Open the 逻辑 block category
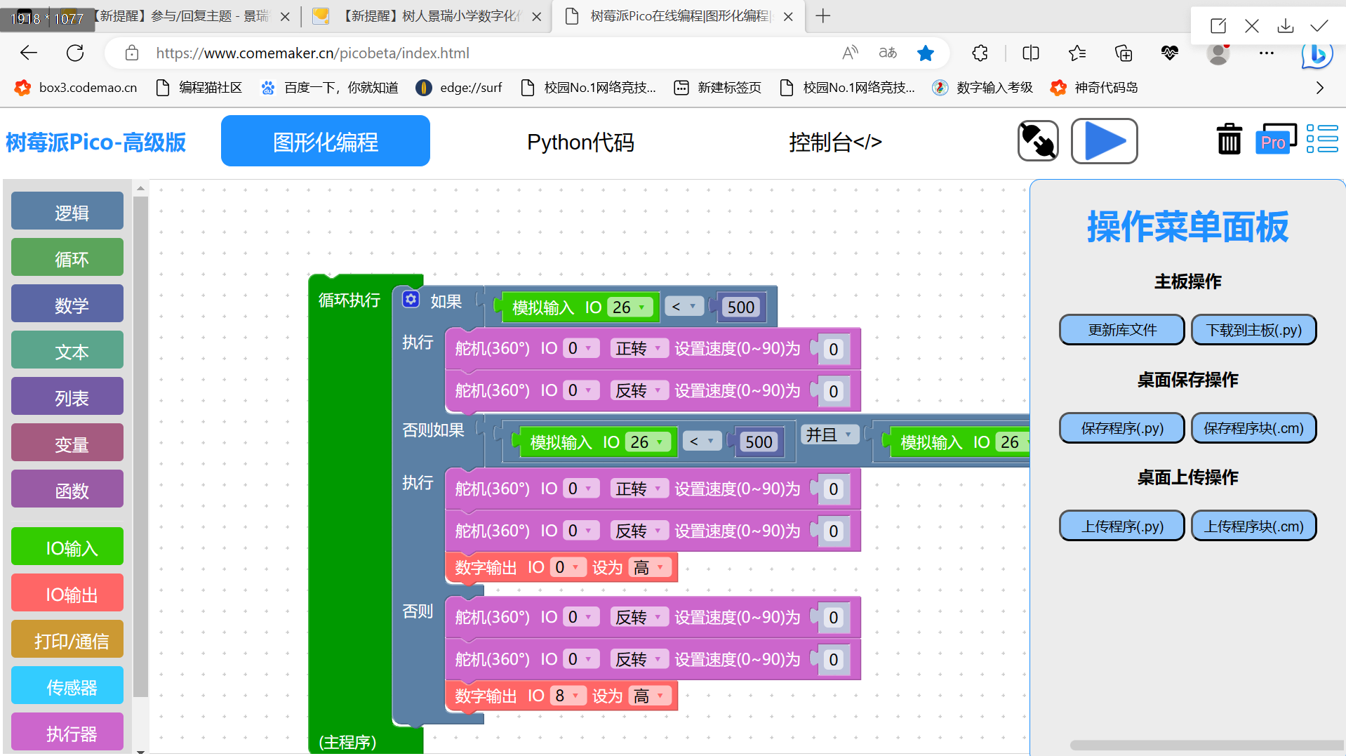1346x756 pixels. pyautogui.click(x=67, y=211)
